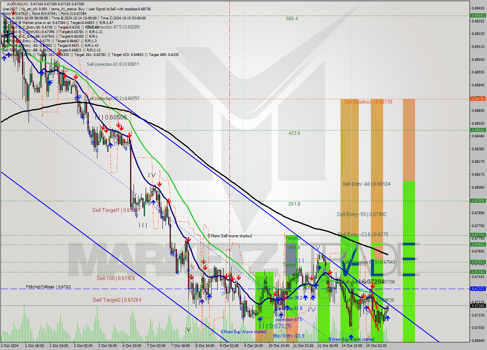This screenshot has width=487, height=350.
Task: Select 'FSB-HighToBreak | 0.67323' label
Action: click(48, 287)
